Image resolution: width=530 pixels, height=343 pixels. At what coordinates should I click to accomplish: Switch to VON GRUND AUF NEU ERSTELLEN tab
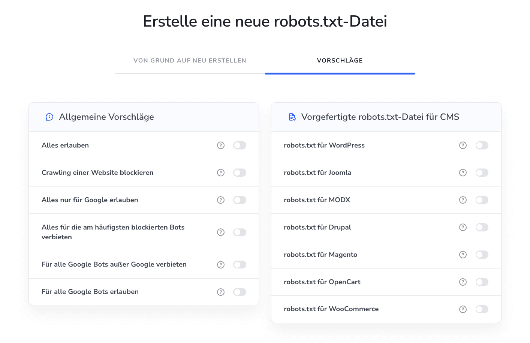(189, 60)
